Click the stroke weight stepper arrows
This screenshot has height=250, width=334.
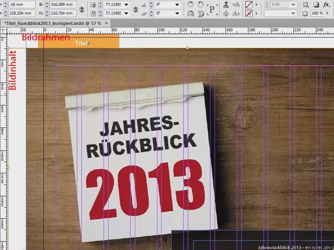pyautogui.click(x=267, y=5)
